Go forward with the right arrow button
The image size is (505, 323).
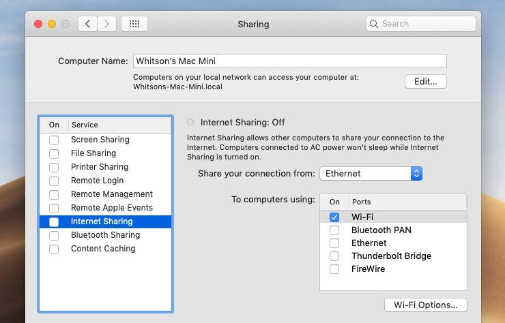tap(106, 24)
